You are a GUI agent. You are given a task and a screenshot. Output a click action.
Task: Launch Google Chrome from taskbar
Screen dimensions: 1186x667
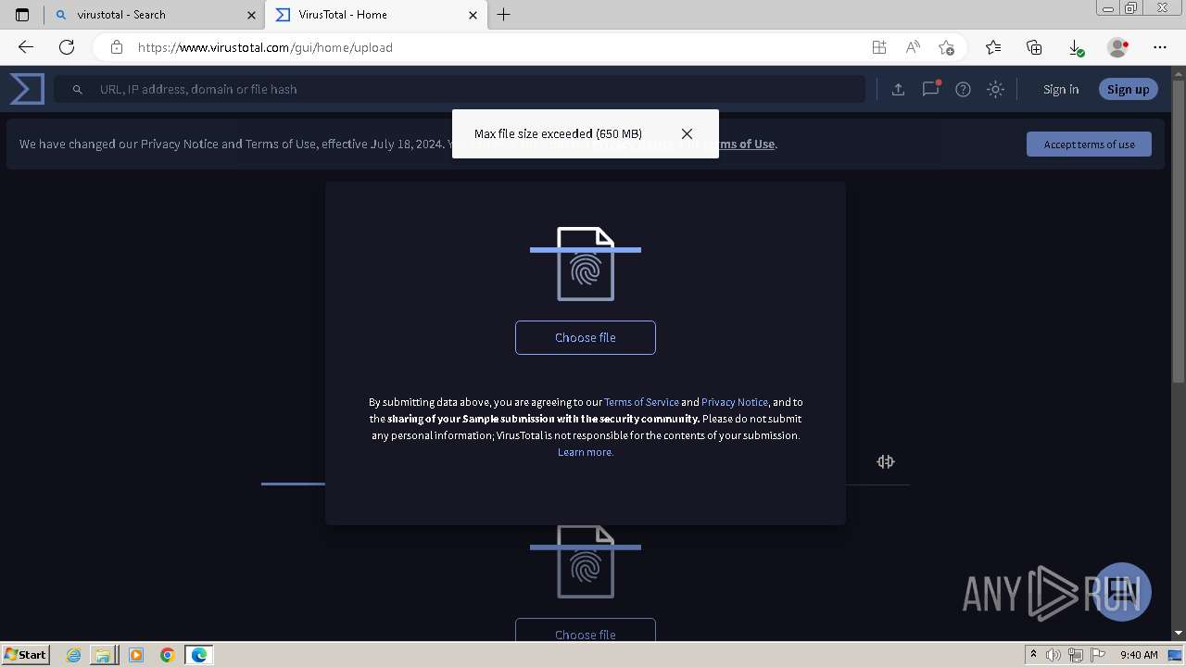click(168, 655)
